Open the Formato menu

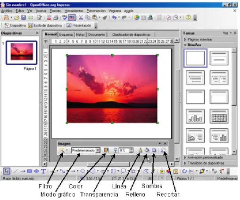(55, 11)
